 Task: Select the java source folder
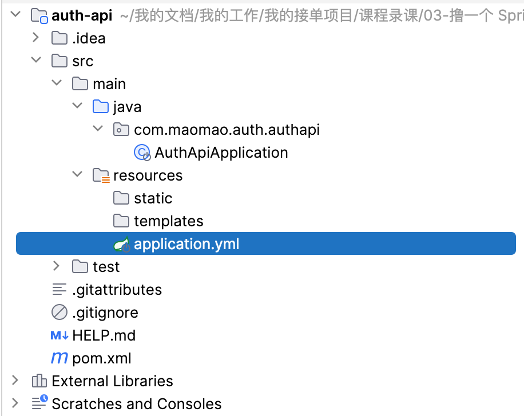pos(127,107)
